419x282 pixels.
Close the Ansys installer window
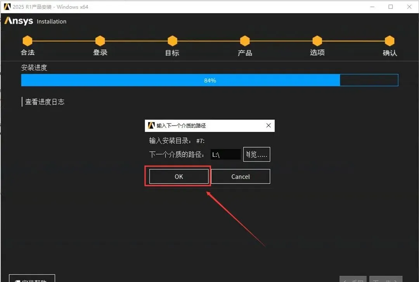tap(409, 7)
